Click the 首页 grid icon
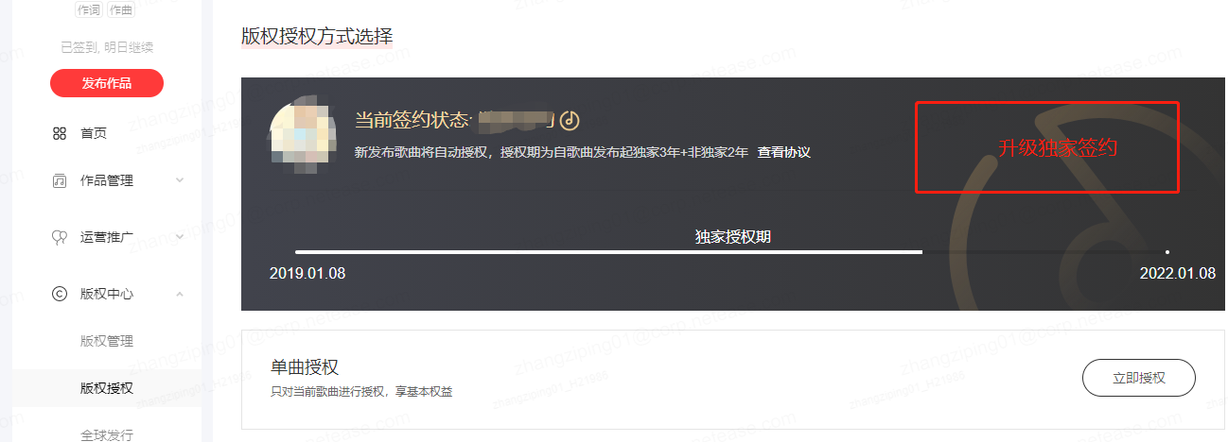The height and width of the screenshot is (442, 1228). [59, 133]
